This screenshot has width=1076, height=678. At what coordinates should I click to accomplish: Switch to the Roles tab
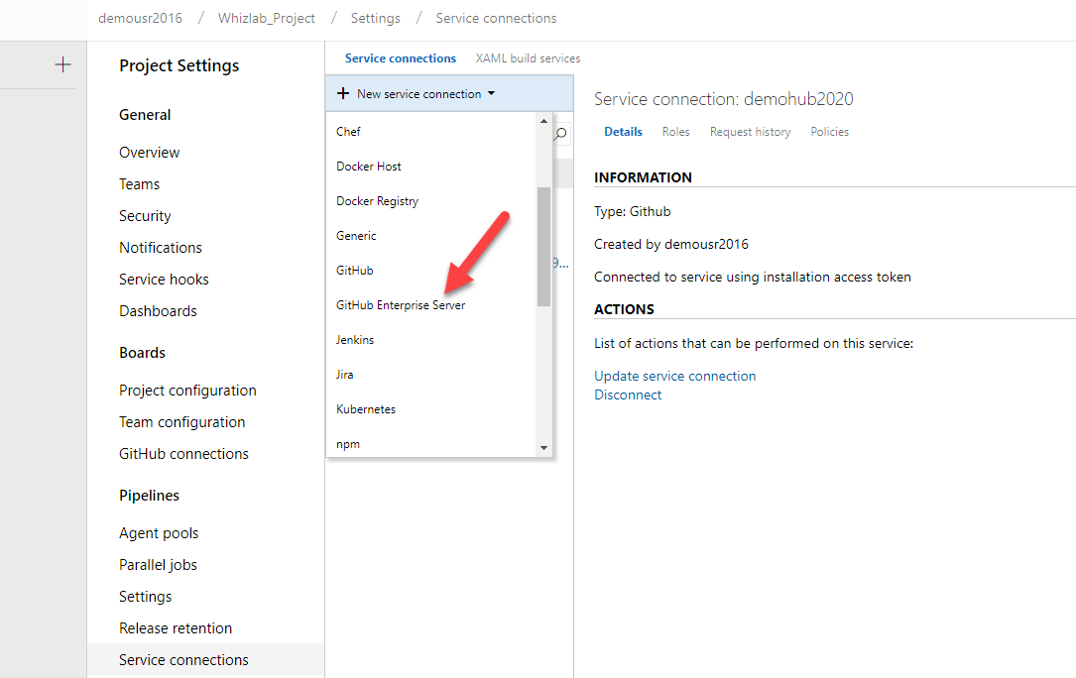(675, 132)
